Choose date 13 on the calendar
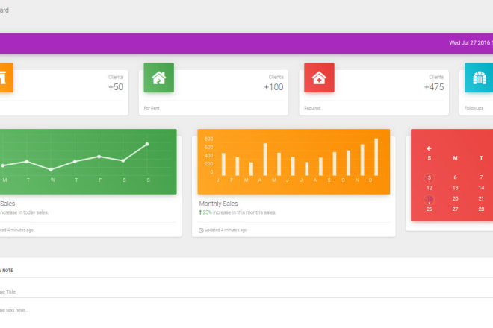This screenshot has height=328, width=493. (455, 188)
